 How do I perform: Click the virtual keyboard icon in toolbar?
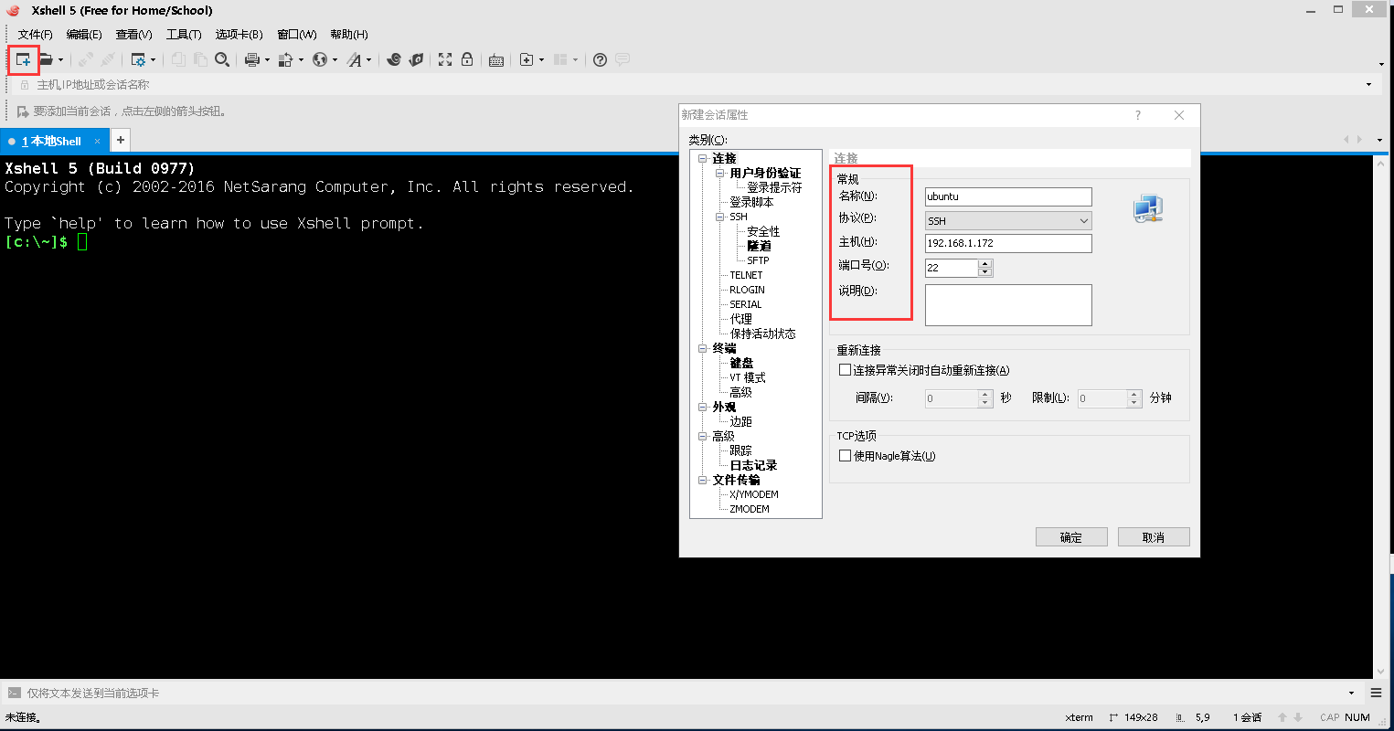click(x=496, y=60)
